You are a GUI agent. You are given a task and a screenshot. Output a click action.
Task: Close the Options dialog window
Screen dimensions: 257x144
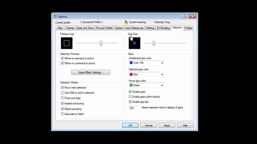193,17
